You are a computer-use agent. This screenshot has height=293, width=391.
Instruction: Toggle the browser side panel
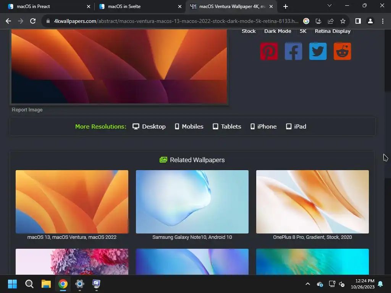(x=358, y=21)
